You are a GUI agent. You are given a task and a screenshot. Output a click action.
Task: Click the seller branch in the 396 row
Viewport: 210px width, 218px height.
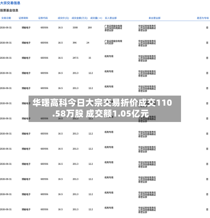pos(147,43)
